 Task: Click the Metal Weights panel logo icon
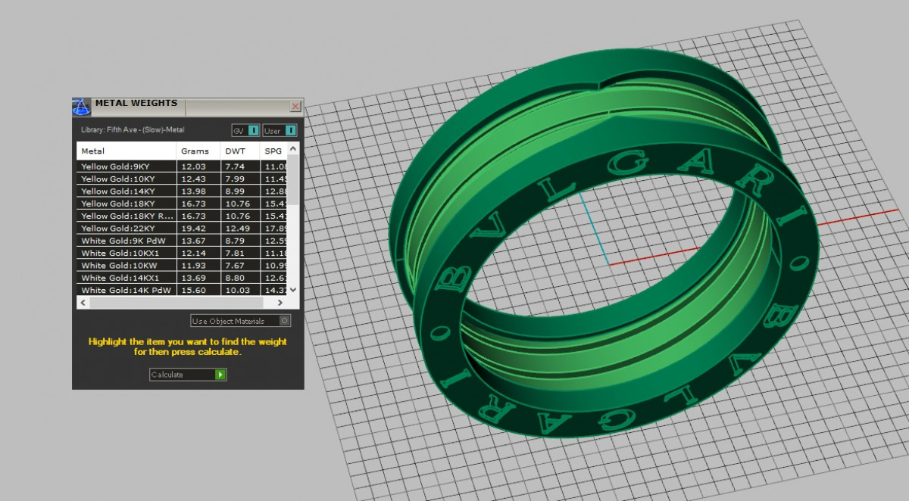pyautogui.click(x=81, y=106)
